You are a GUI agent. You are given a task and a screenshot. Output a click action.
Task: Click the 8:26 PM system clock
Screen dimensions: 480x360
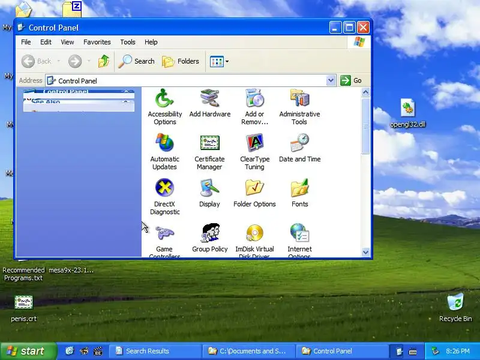pos(458,351)
